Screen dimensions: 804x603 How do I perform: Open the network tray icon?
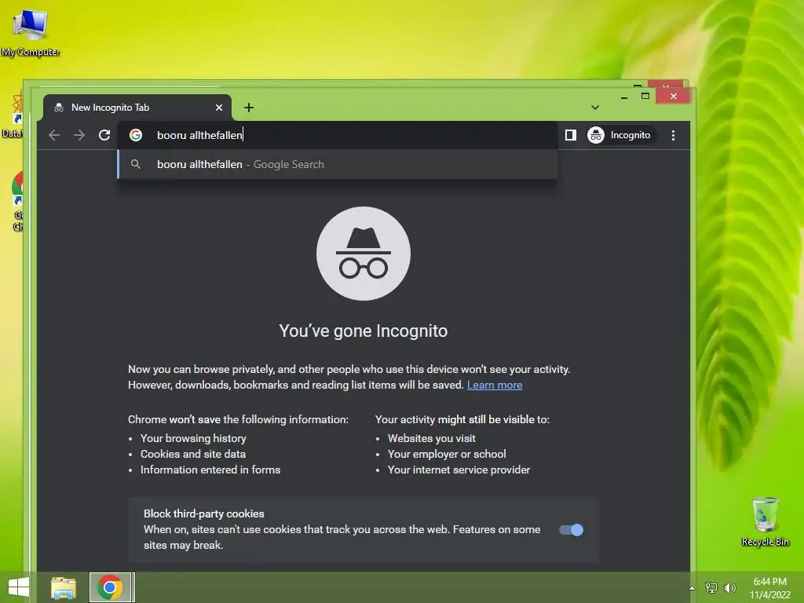tap(711, 587)
